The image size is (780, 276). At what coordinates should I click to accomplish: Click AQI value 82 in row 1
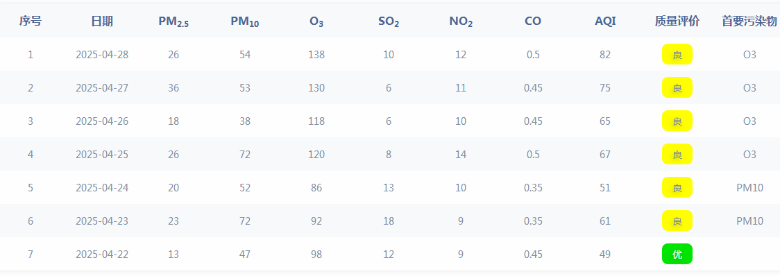coord(605,55)
